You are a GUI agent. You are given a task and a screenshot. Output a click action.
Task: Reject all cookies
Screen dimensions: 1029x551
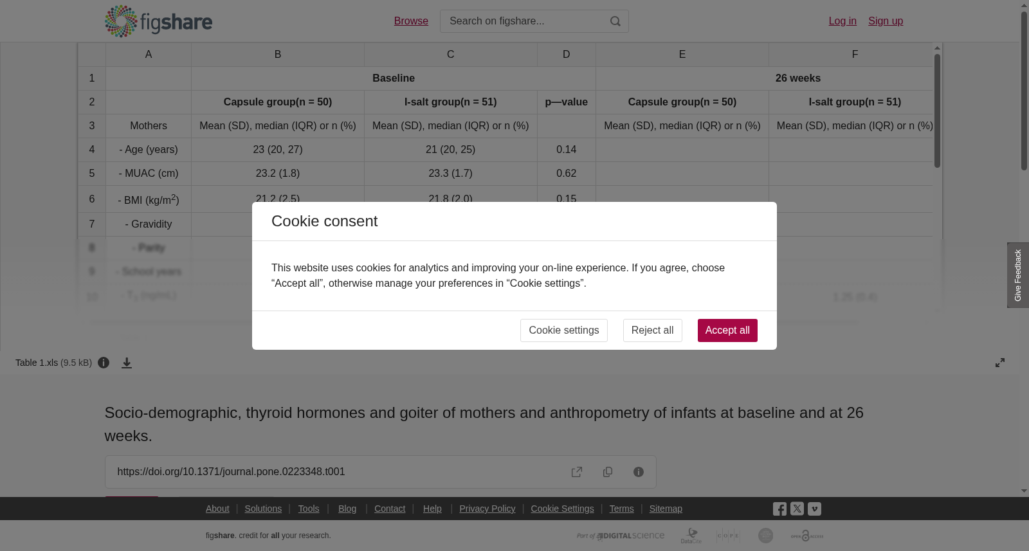pyautogui.click(x=652, y=330)
